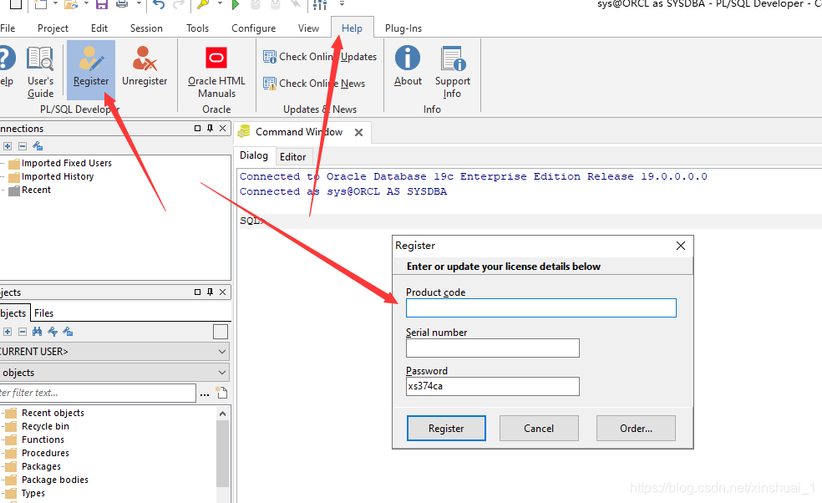Open dropdown arrow next to Print icon
This screenshot has height=503, width=822.
pyautogui.click(x=139, y=3)
